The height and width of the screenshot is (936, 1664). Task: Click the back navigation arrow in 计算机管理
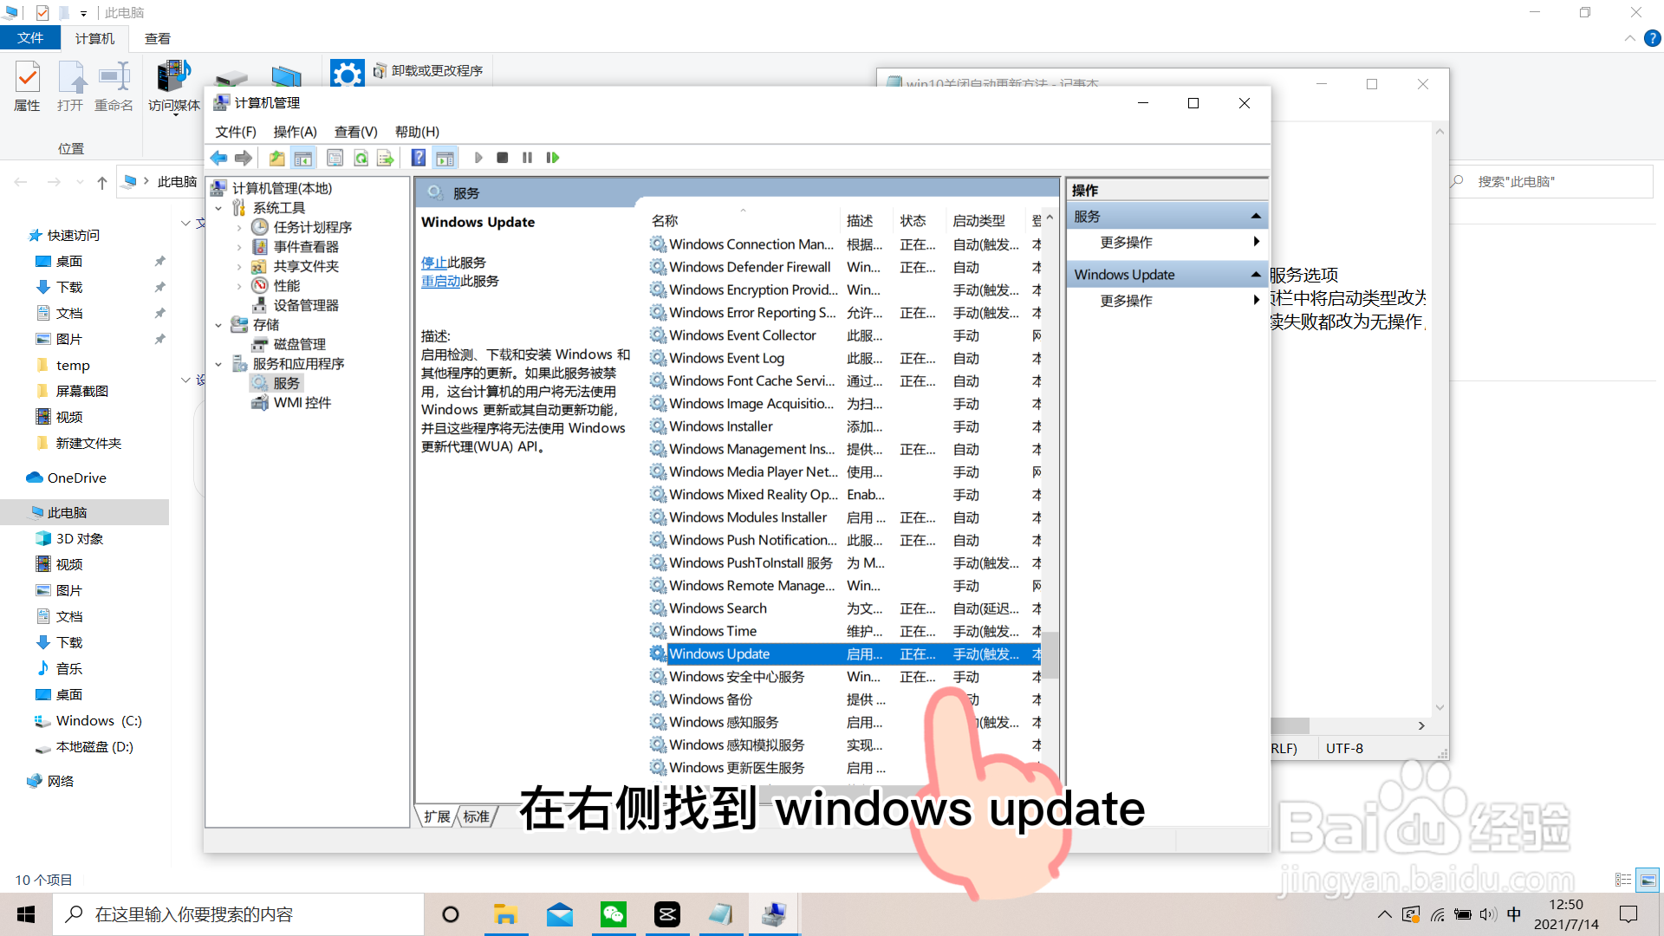pos(219,157)
